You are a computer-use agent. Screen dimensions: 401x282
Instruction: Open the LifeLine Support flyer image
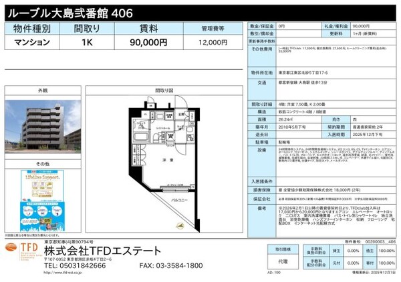click(43, 201)
